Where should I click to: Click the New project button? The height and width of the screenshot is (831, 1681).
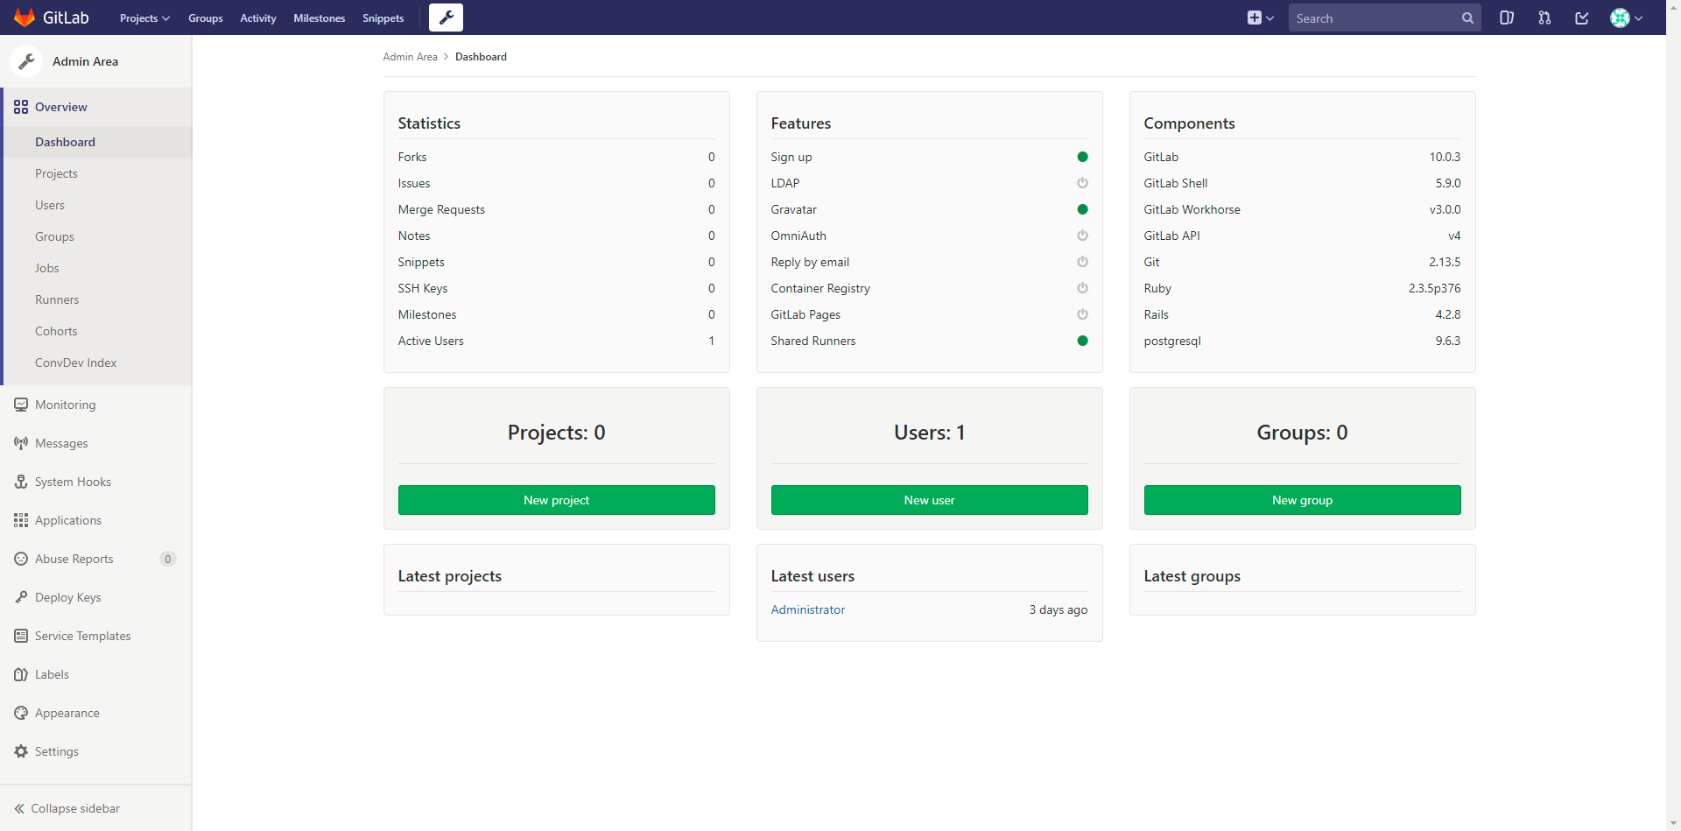[556, 500]
